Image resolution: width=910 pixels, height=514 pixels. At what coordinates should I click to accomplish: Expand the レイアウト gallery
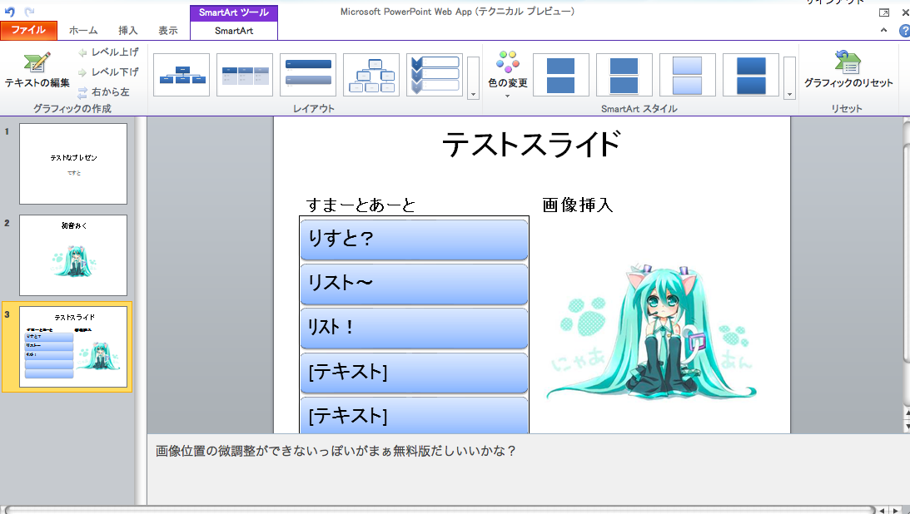point(474,77)
